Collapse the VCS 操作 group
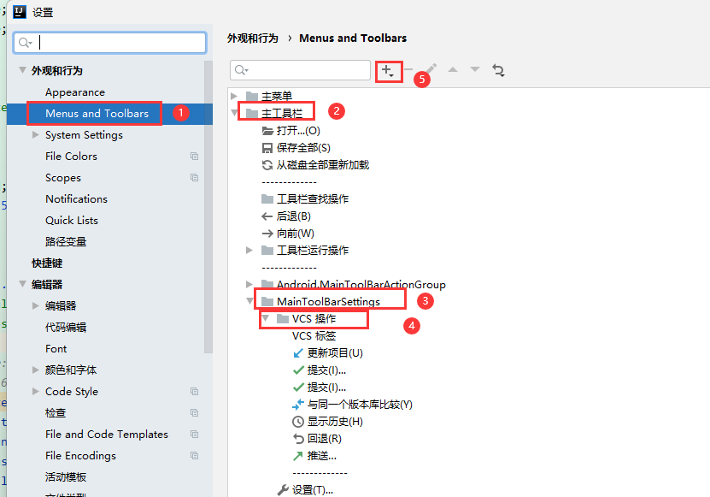Screen dimensions: 710x497 (265, 318)
